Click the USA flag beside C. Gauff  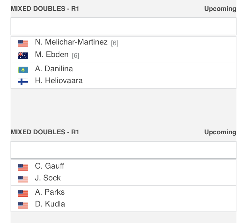pyautogui.click(x=23, y=167)
